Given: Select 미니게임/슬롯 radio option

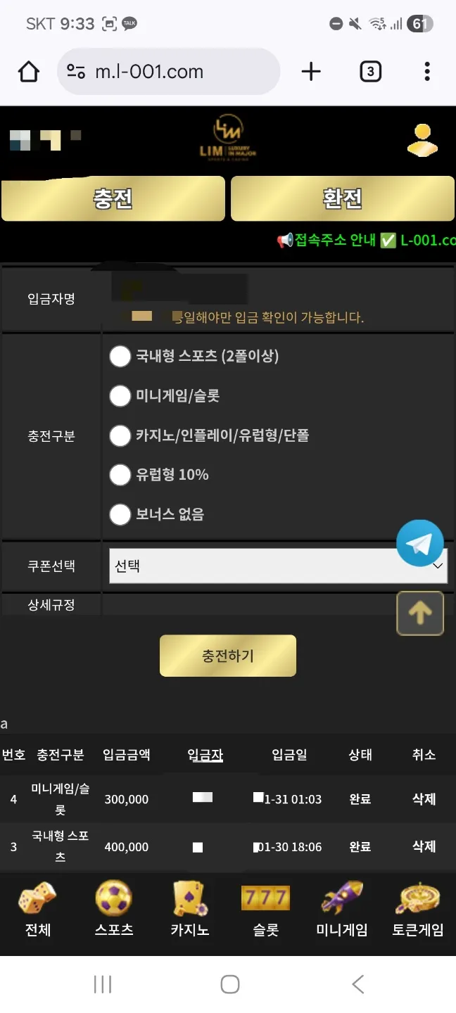Looking at the screenshot, I should click(x=120, y=395).
